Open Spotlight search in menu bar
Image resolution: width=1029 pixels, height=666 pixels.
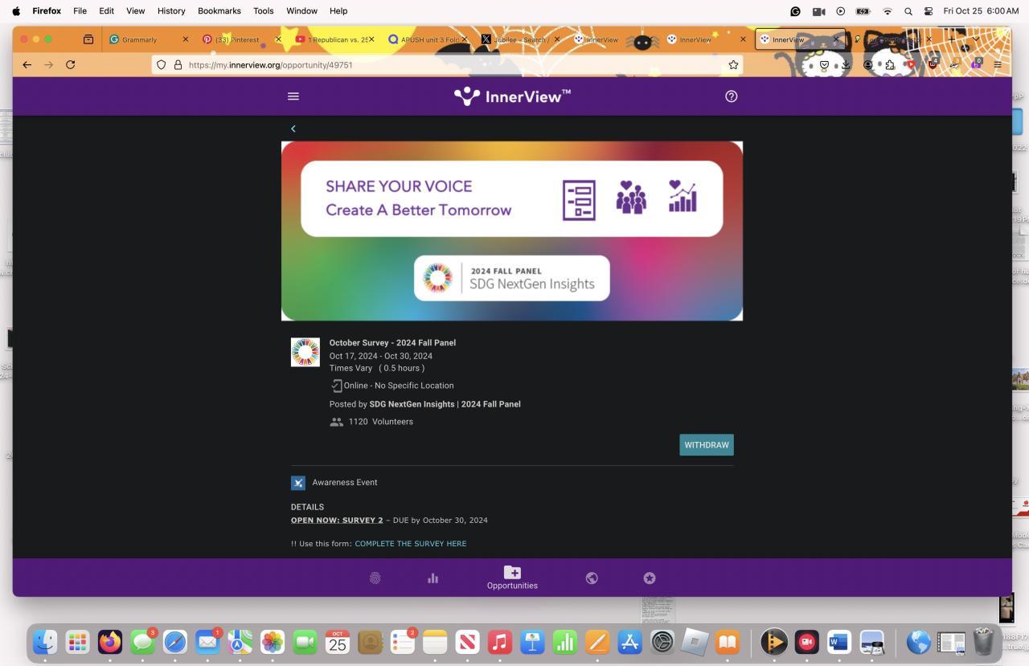click(x=908, y=11)
